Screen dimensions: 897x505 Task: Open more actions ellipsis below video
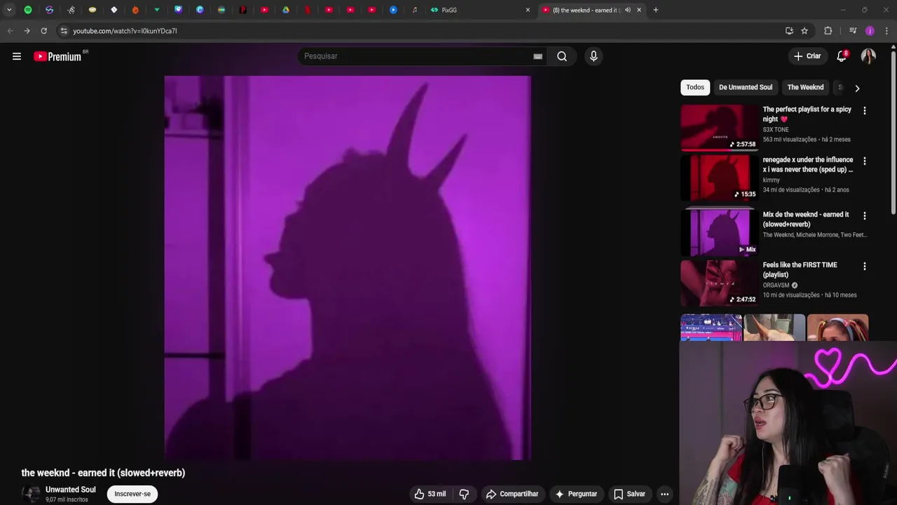pyautogui.click(x=664, y=494)
